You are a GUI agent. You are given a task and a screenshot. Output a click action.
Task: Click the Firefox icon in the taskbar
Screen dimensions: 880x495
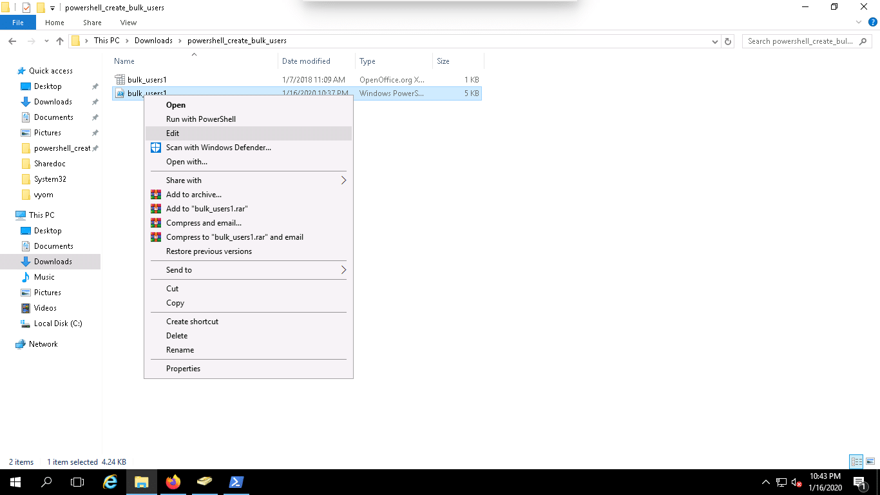click(x=173, y=482)
